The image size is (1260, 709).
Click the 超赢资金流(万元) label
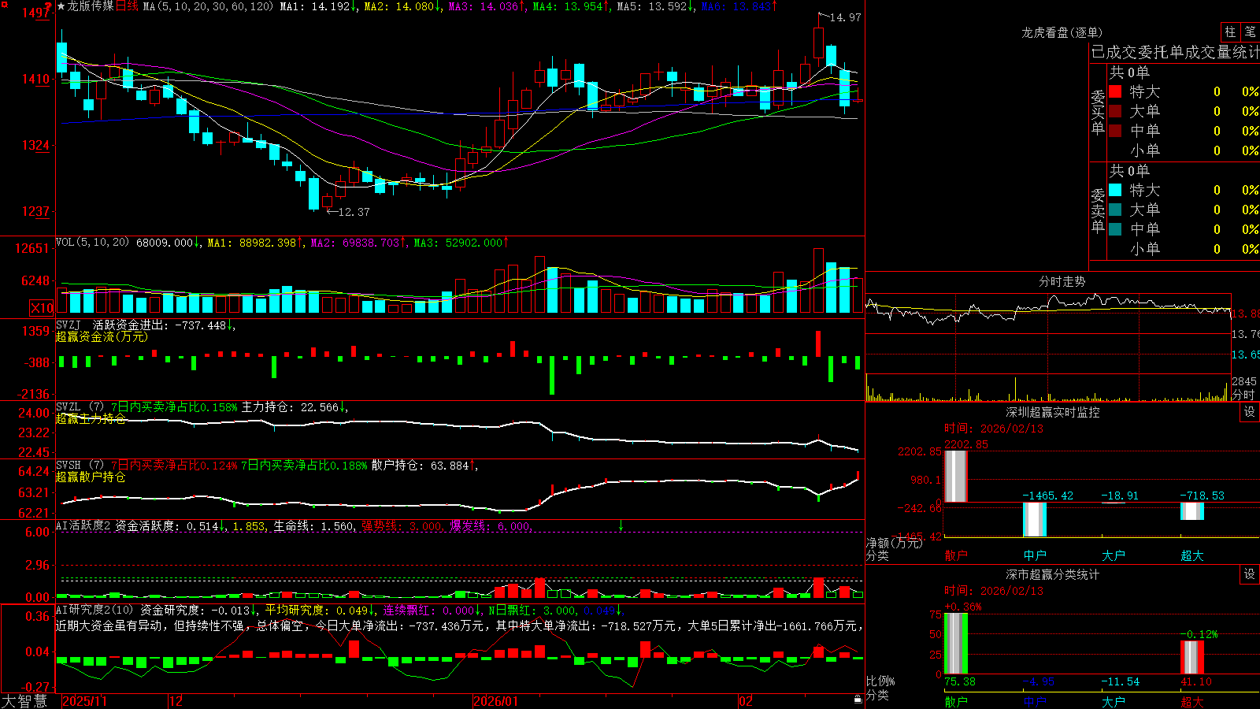click(102, 336)
